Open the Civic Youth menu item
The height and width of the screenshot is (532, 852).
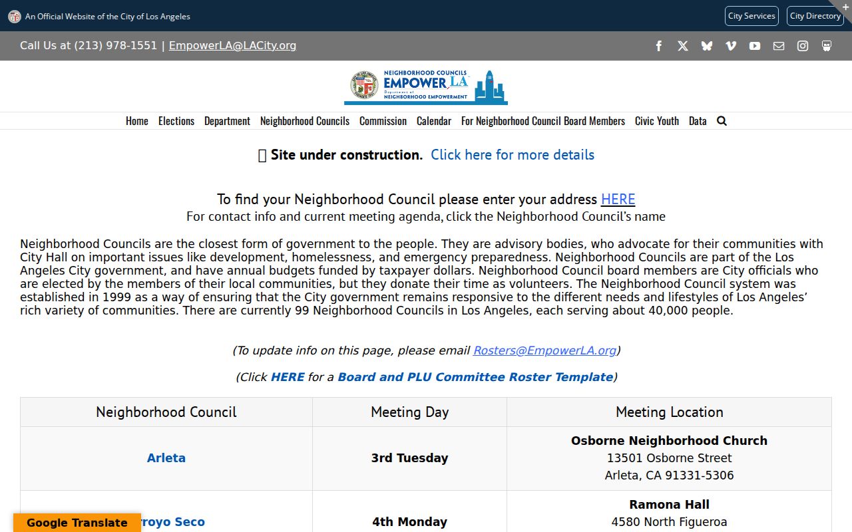point(657,121)
